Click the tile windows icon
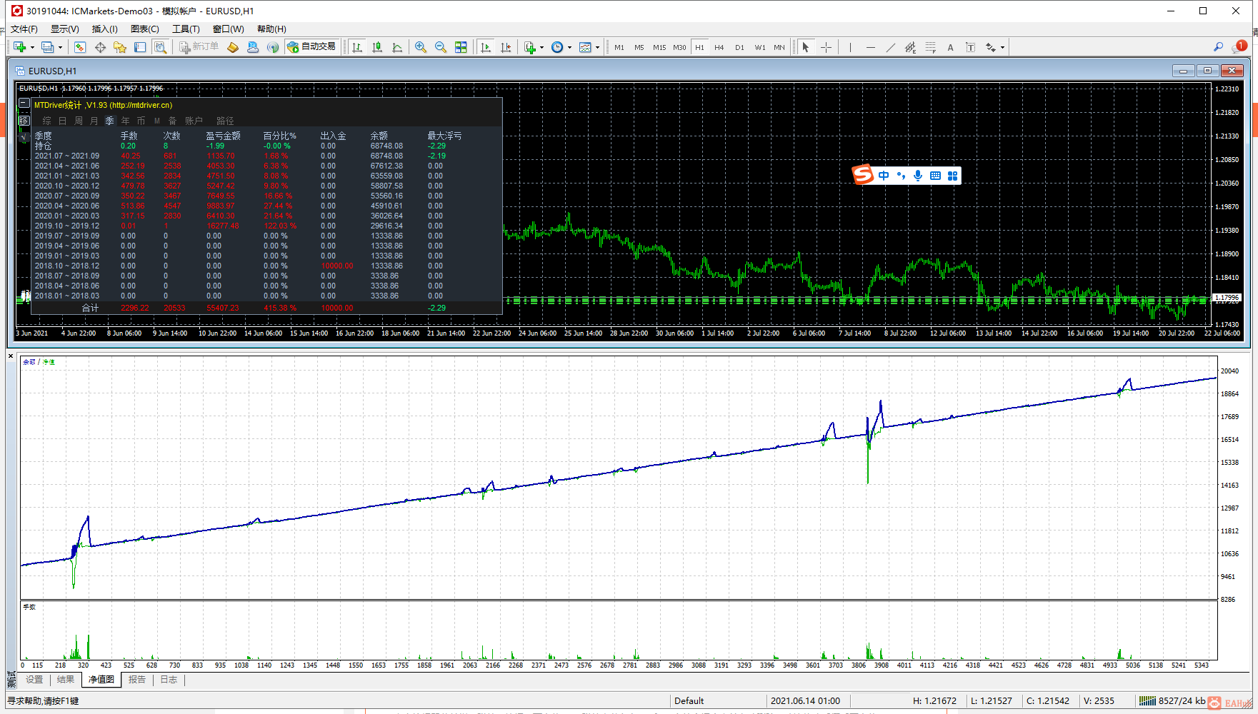This screenshot has width=1258, height=714. point(461,47)
